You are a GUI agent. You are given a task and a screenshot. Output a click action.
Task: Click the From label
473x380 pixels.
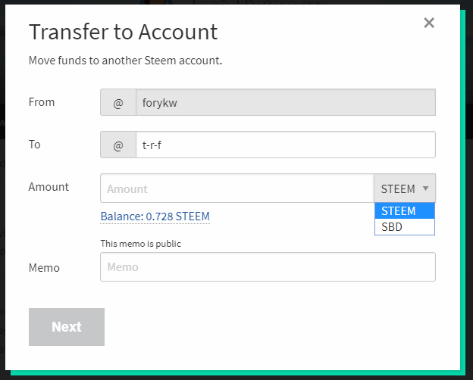[x=42, y=102]
